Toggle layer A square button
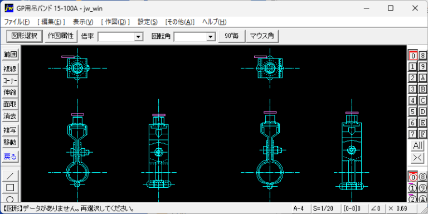This screenshot has width=428, height=214. 422,78
